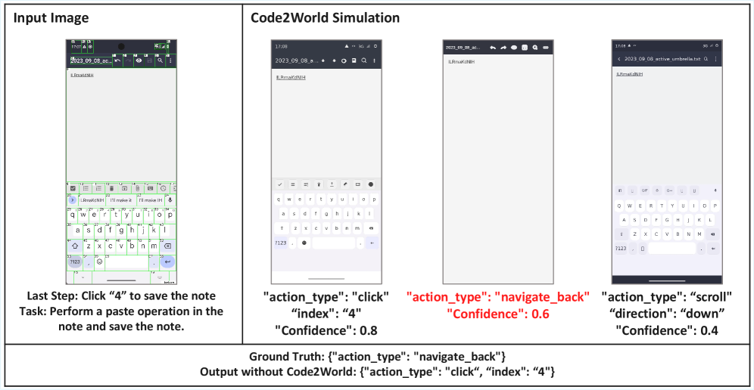Tap the numbered list icon above Input Image keyboard
The height and width of the screenshot is (390, 754).
pos(99,188)
